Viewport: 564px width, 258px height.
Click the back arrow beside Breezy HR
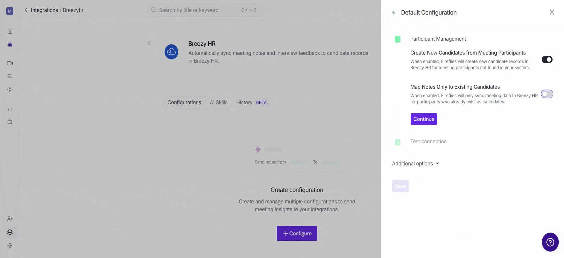[150, 43]
